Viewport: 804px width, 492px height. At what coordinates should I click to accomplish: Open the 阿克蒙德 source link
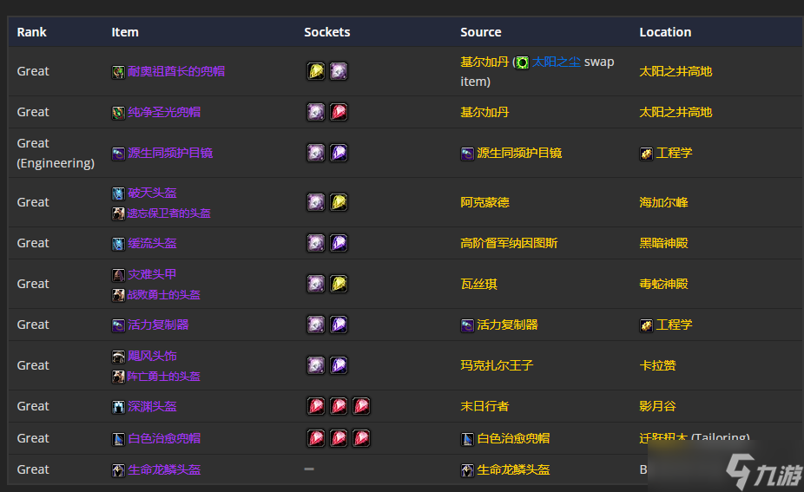[x=484, y=202]
